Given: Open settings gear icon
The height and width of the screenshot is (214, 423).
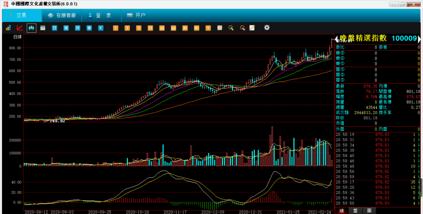Looking at the screenshot, I should pyautogui.click(x=267, y=27).
